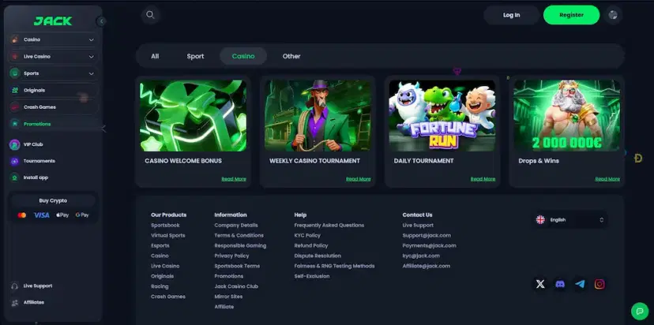
Task: Collapse the sidebar with the arrow button
Action: click(x=101, y=21)
